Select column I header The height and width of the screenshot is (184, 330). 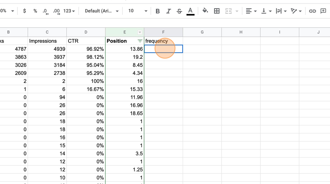tap(280, 32)
